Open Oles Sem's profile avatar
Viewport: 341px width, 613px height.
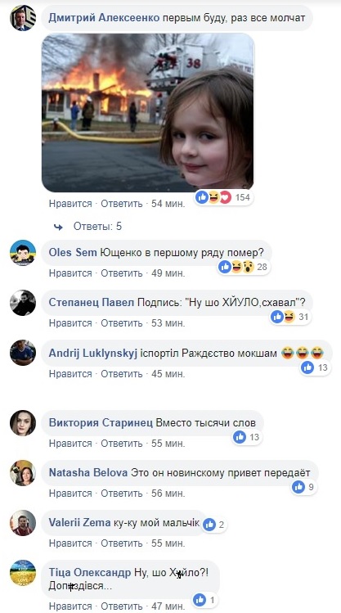click(x=23, y=253)
